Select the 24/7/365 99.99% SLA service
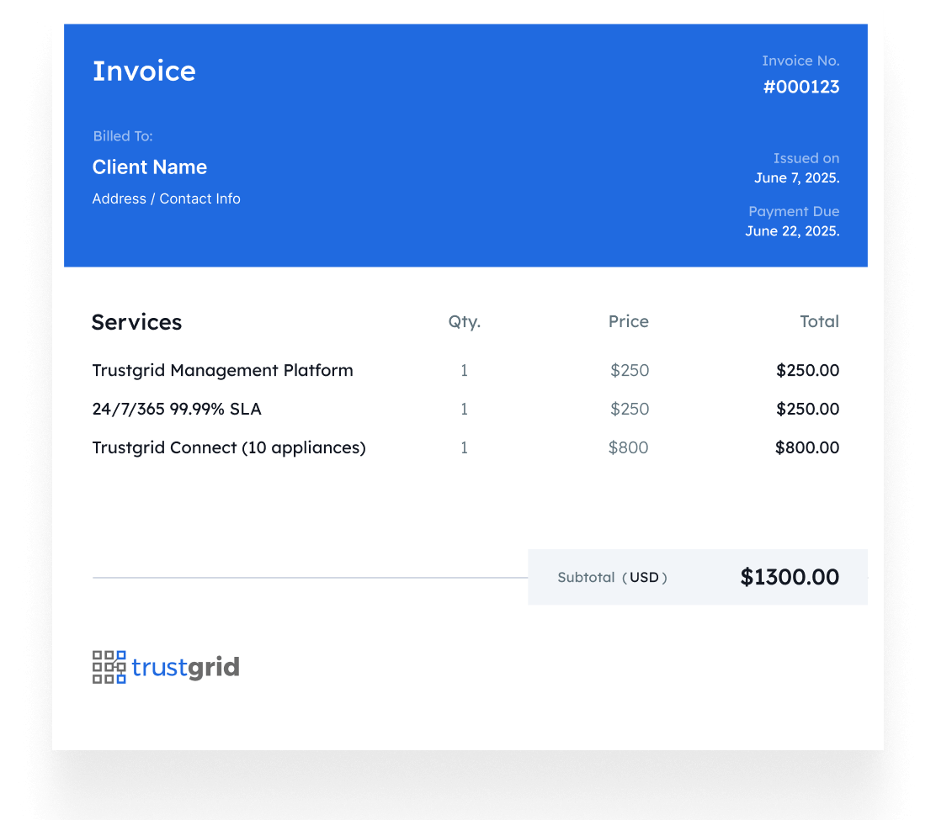936x820 pixels. (177, 409)
